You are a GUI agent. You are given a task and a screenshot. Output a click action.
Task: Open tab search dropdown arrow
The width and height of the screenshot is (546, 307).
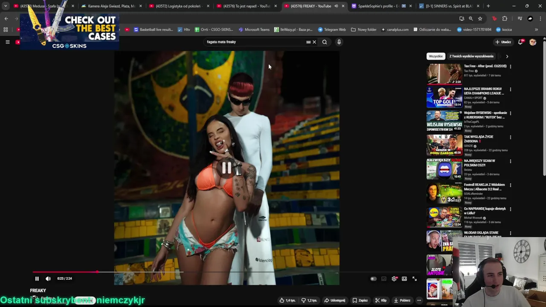tap(5, 6)
